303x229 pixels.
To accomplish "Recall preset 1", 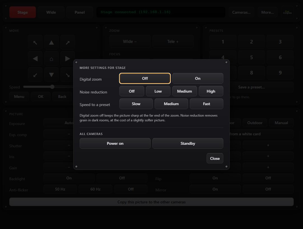I will pos(223,42).
